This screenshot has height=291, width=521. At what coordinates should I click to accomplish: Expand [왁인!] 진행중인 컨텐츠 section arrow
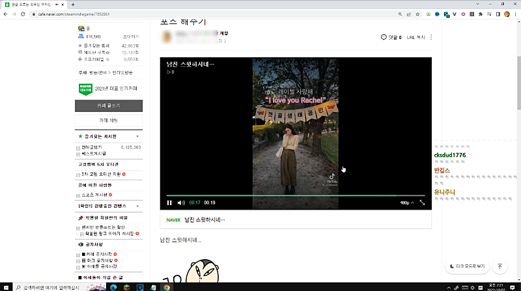coord(137,206)
